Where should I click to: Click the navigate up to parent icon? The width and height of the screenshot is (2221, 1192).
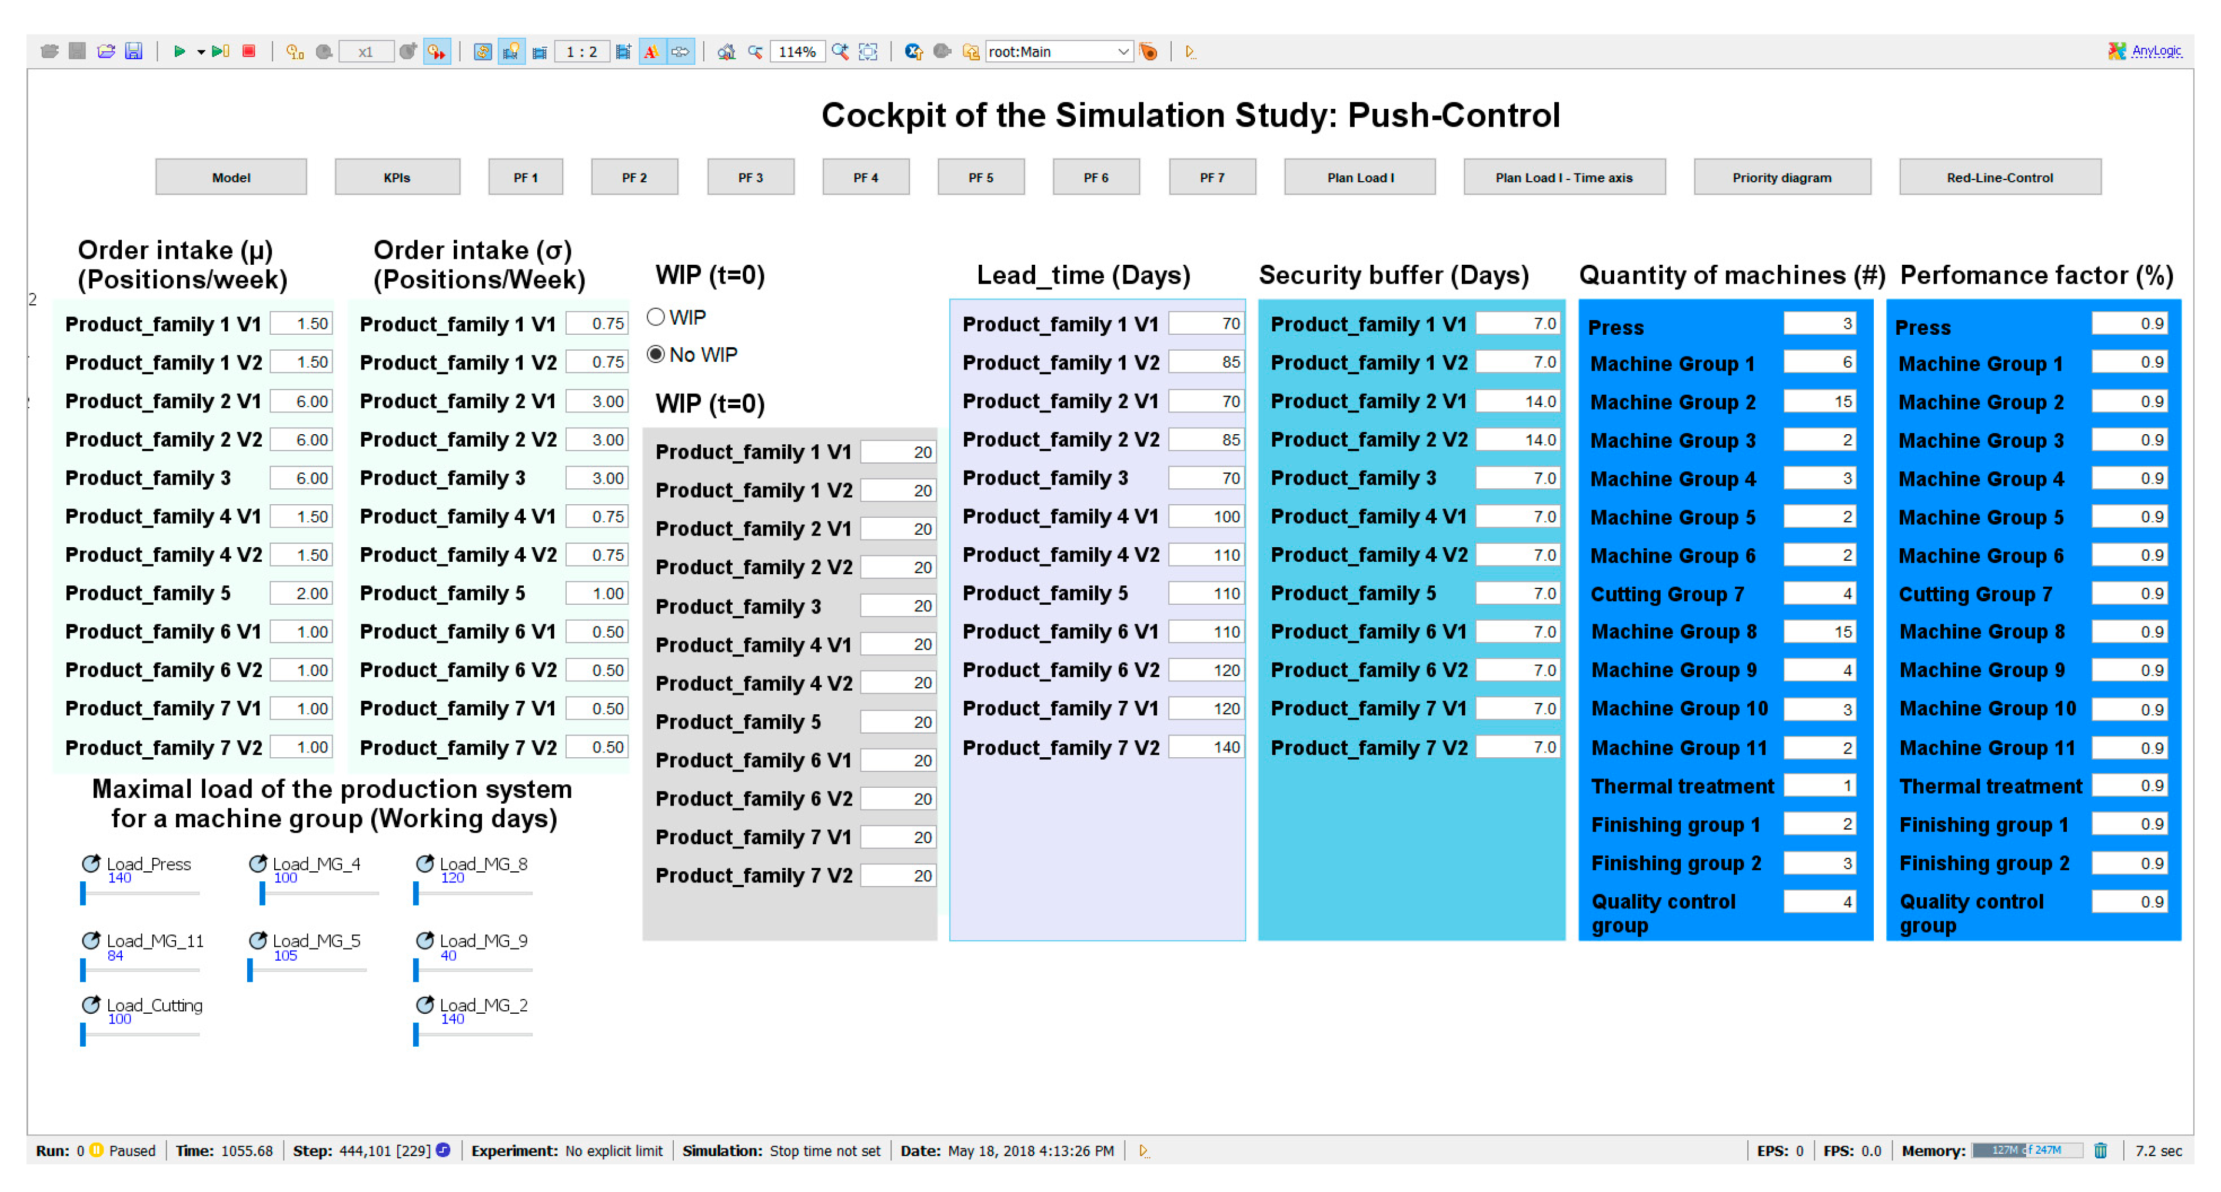[x=971, y=52]
